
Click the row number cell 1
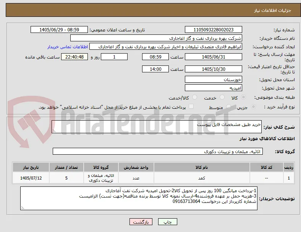click(x=288, y=178)
